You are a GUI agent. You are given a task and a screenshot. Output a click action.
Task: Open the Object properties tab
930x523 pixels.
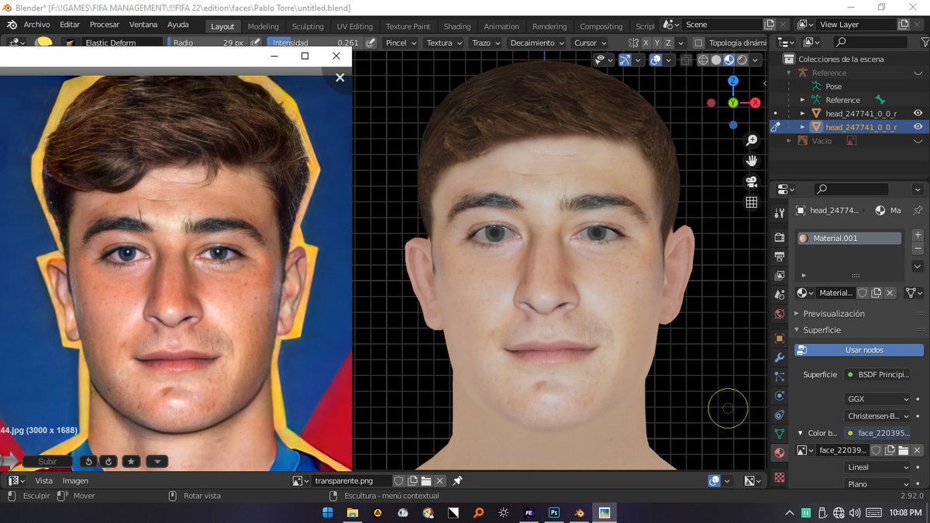(x=779, y=339)
